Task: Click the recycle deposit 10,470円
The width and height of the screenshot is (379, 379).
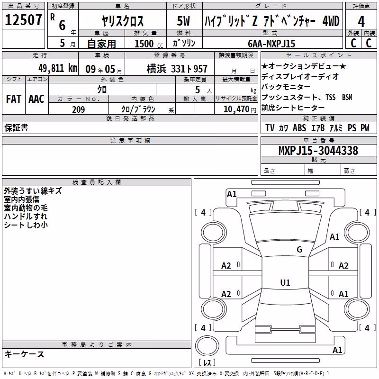Action: 240,109
